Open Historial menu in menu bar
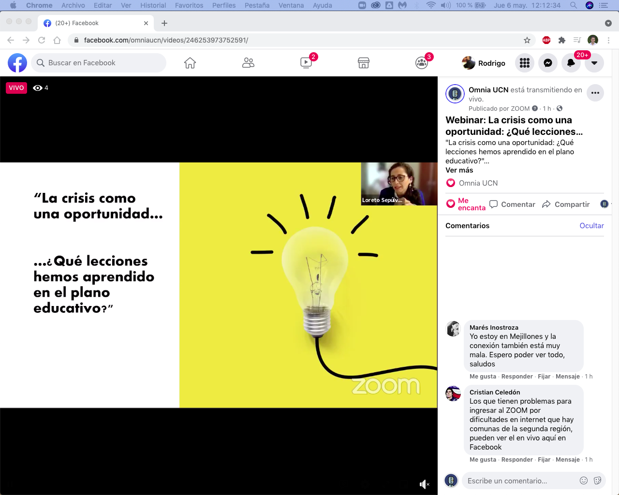This screenshot has height=495, width=619. pyautogui.click(x=153, y=5)
